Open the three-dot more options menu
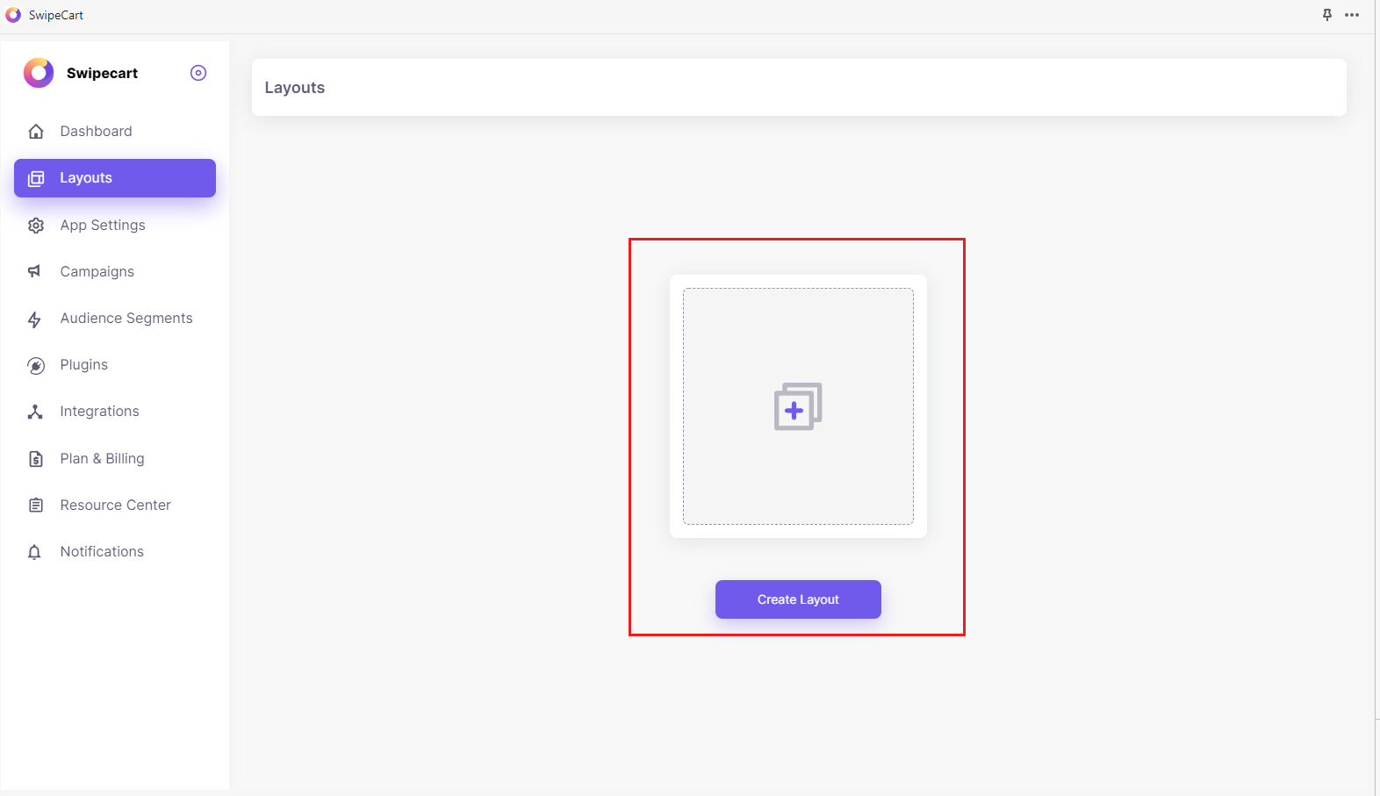 pos(1352,15)
